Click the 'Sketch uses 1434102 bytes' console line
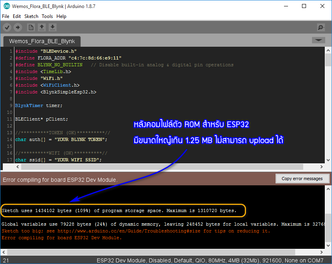The image size is (332, 264). pyautogui.click(x=119, y=210)
